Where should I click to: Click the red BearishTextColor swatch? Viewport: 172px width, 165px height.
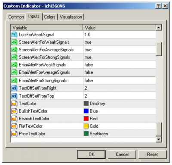click(x=86, y=119)
